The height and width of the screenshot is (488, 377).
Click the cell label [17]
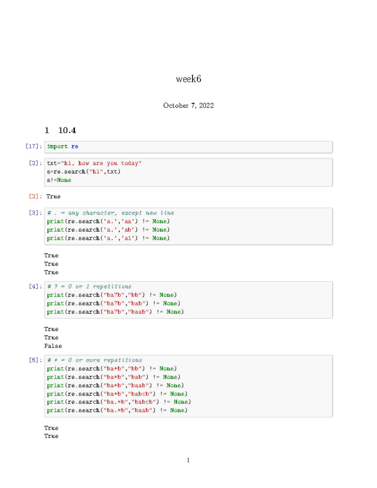click(x=33, y=146)
